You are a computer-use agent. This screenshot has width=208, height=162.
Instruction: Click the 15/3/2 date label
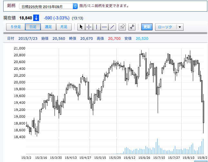(26, 158)
